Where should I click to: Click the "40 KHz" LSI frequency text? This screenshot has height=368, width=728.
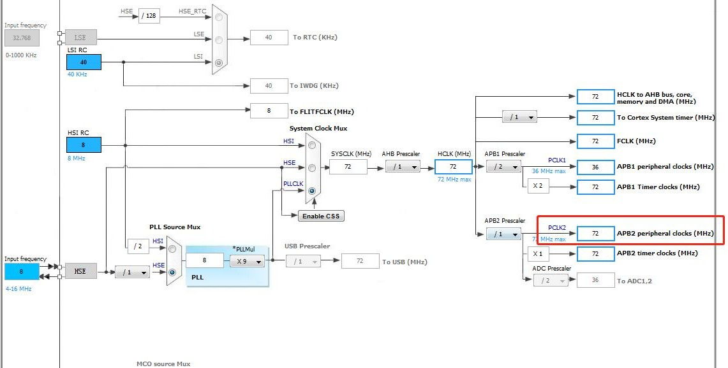(x=77, y=74)
